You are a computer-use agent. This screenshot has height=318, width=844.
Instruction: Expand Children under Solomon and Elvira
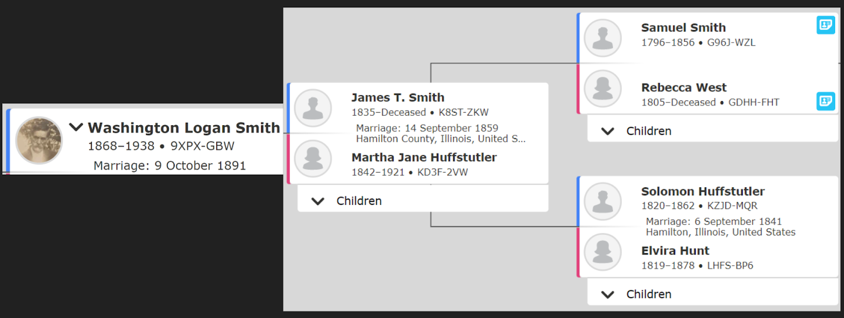(x=608, y=294)
